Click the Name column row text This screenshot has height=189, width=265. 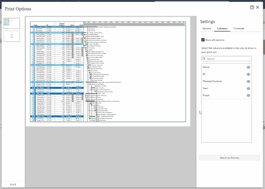(206, 67)
